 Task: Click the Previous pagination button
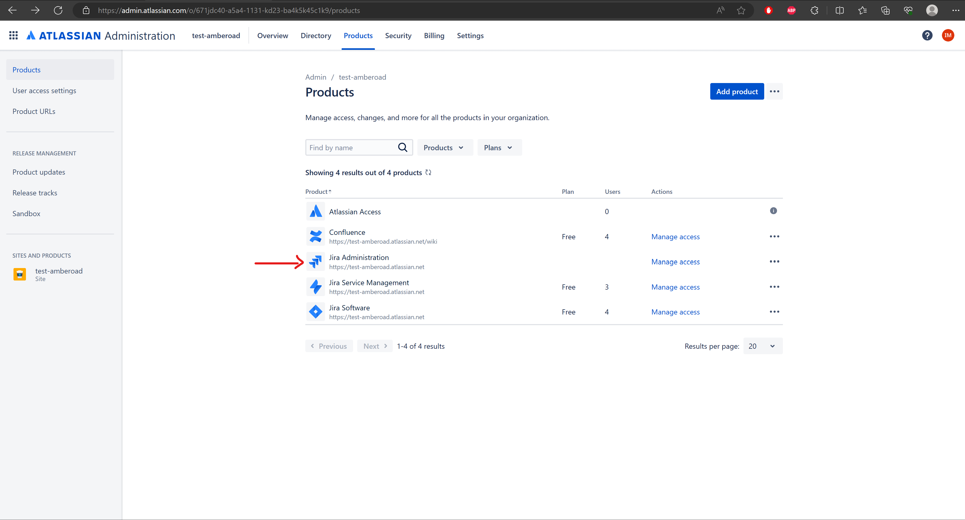coord(329,346)
